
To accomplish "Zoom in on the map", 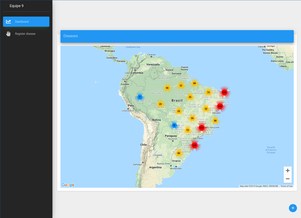I will coord(287,170).
